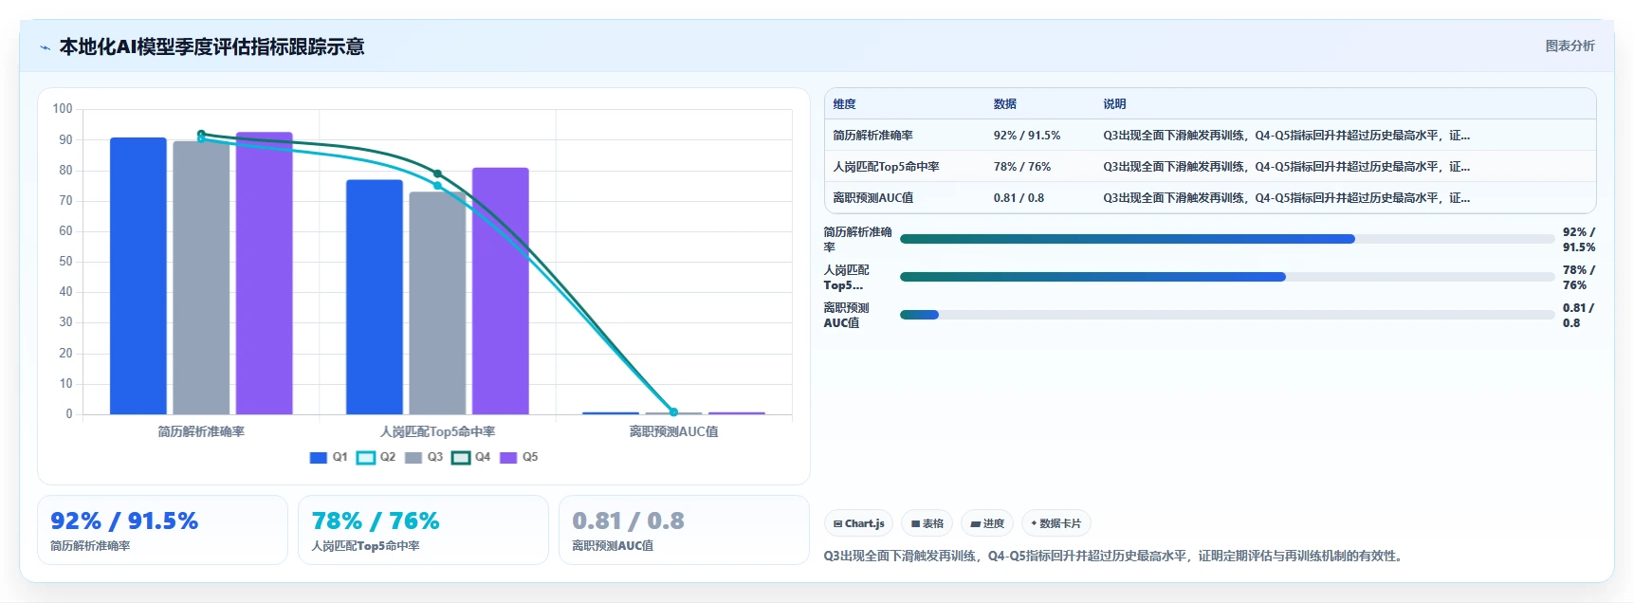Screen dimensions: 1634x603
Task: Select table row 人岗匹配Top5命中率
Action: tap(1210, 167)
